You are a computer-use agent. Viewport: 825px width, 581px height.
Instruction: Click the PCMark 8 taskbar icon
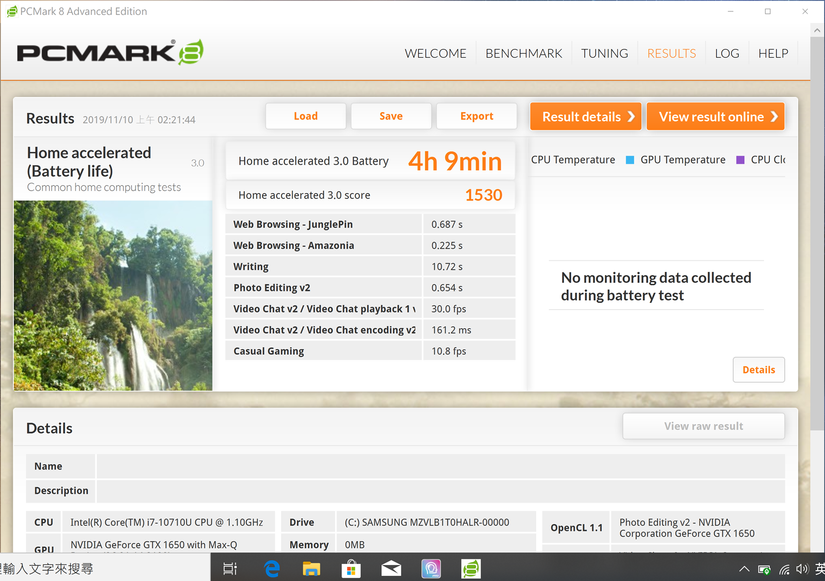pyautogui.click(x=471, y=569)
